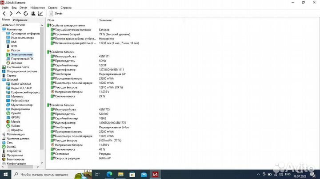Select Хранение данных tree node
This screenshot has width=320, height=179.
tap(16, 138)
